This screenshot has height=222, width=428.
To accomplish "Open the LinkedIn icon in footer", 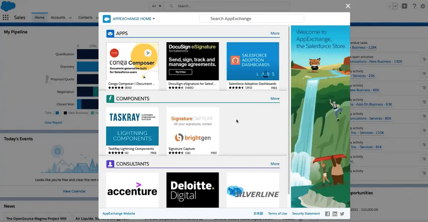I will (335, 214).
